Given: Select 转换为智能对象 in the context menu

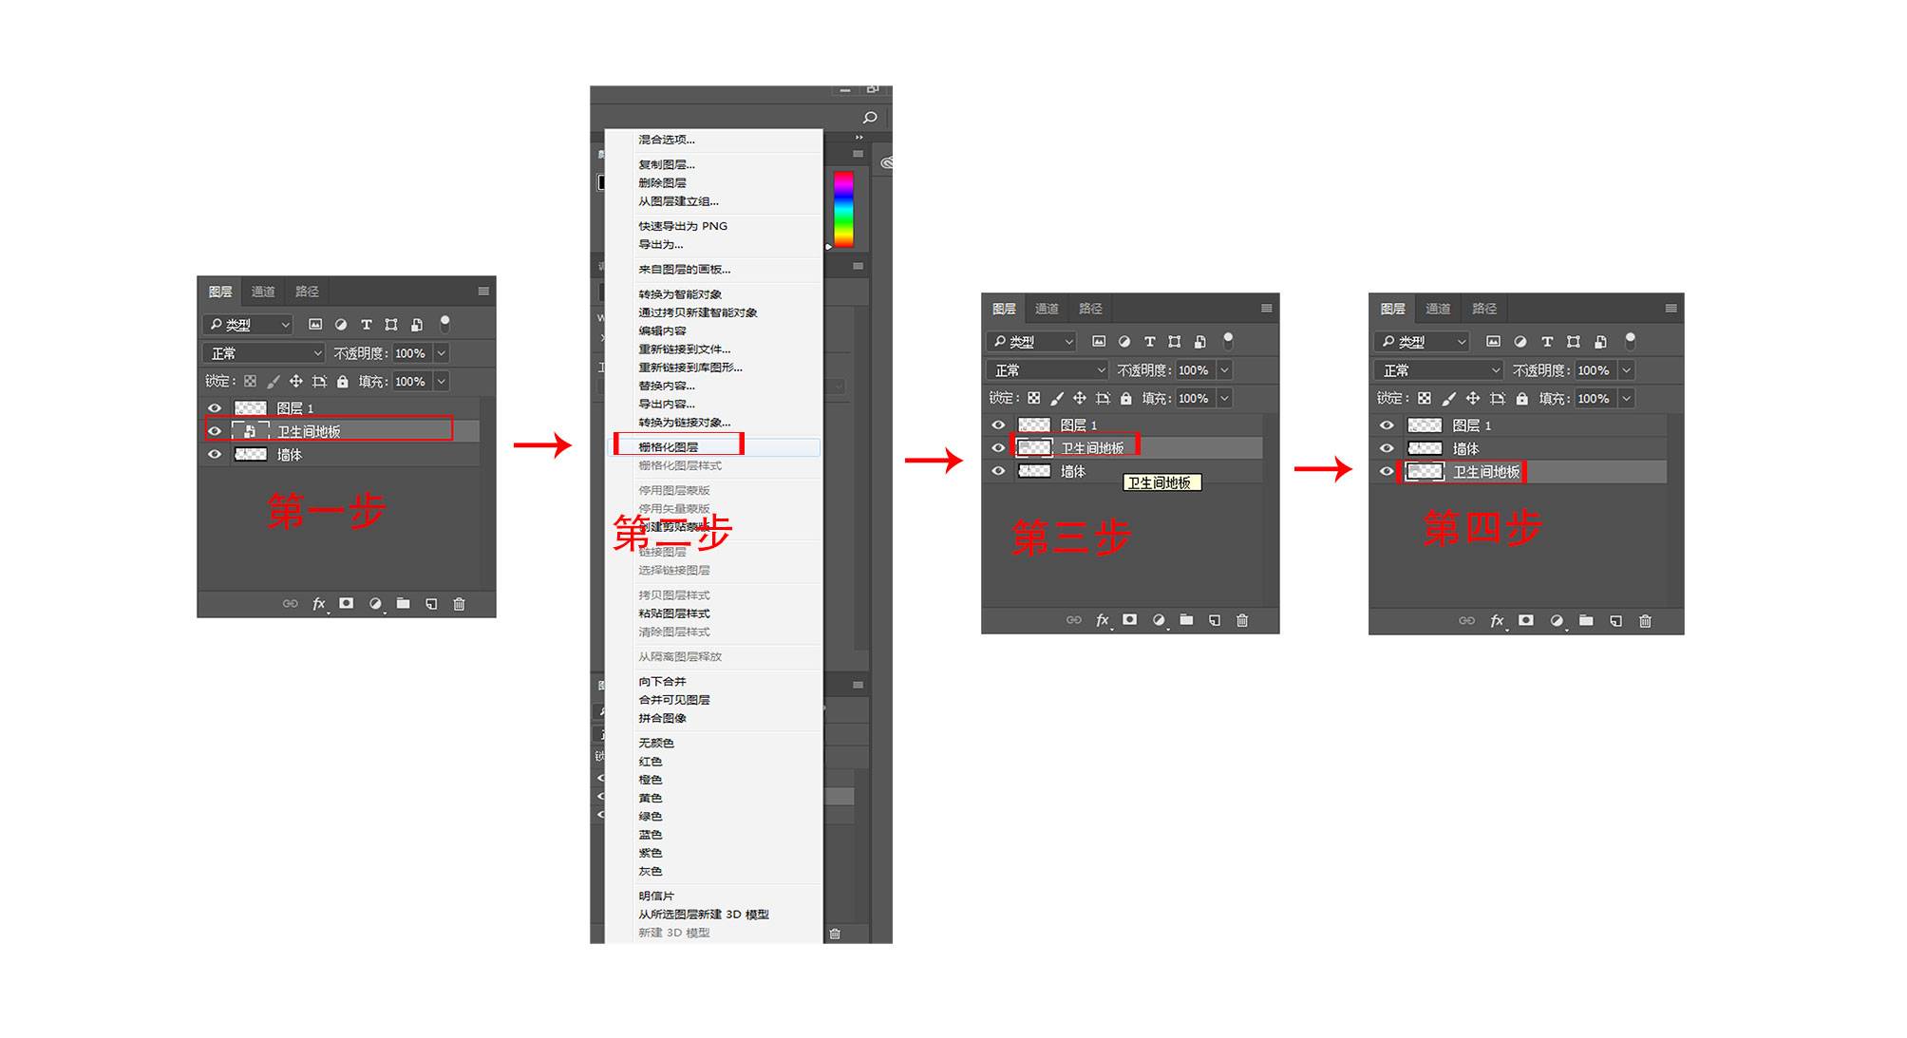Looking at the screenshot, I should point(680,294).
